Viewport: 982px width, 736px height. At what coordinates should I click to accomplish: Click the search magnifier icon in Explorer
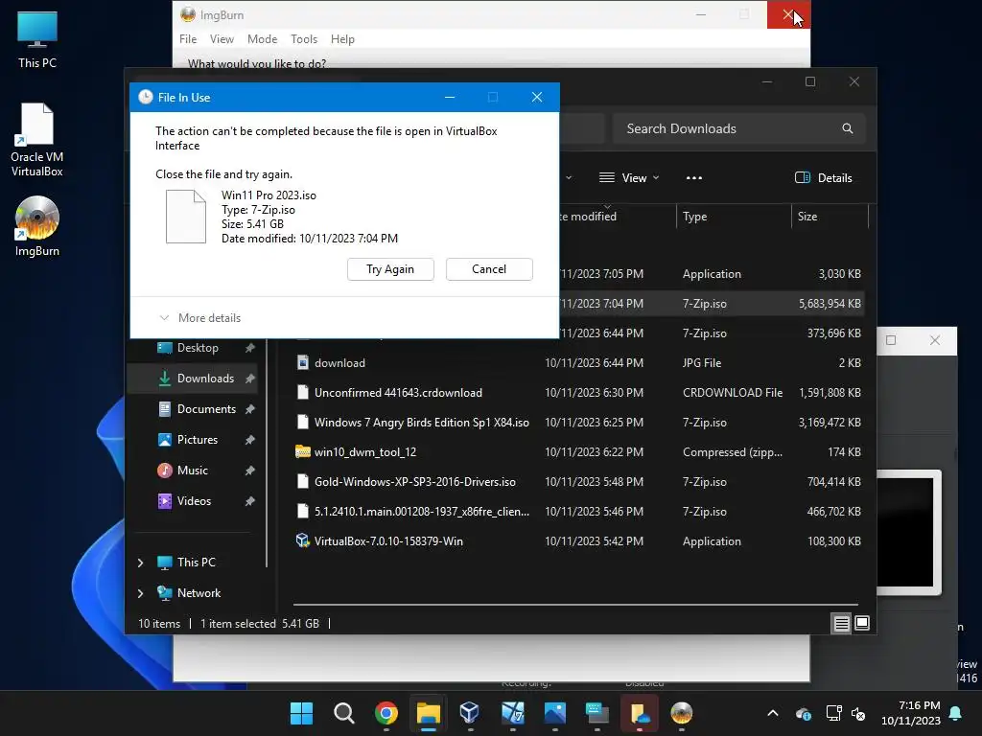pyautogui.click(x=848, y=128)
